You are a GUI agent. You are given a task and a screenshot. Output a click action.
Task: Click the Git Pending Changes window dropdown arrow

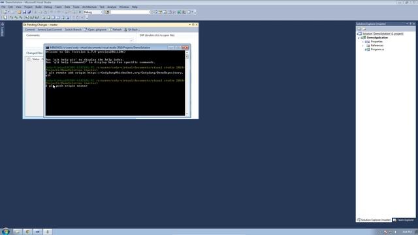(190, 25)
